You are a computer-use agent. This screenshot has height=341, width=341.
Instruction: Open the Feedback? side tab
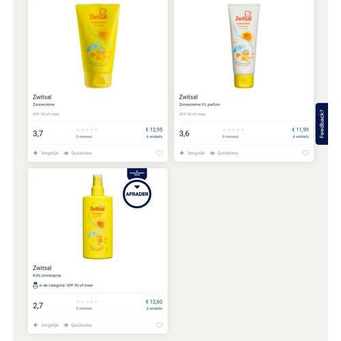point(322,124)
